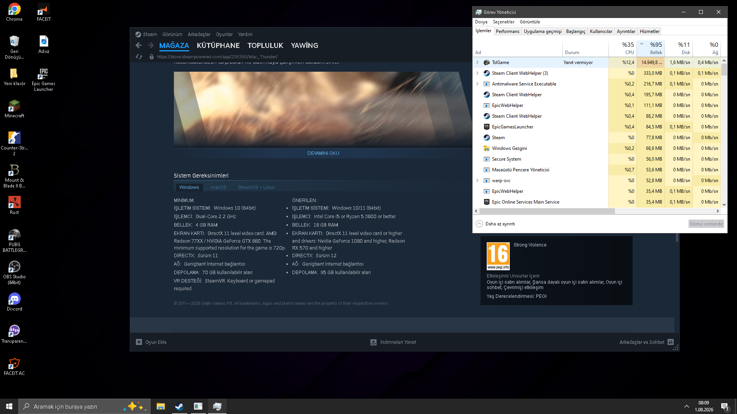Open FACEIT AC desktop shortcut

coord(14,366)
